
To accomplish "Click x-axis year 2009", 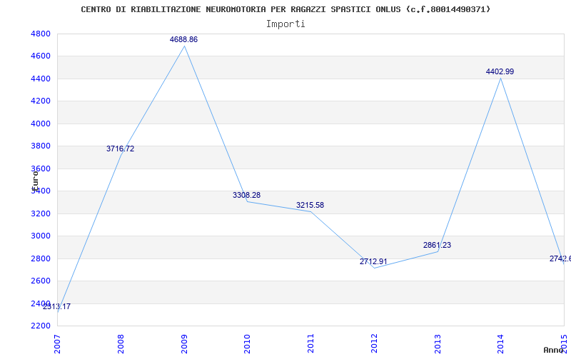I will click(x=184, y=343).
